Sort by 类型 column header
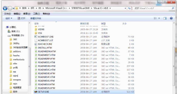Screen dimensions: 177x94 [x=103, y=24]
